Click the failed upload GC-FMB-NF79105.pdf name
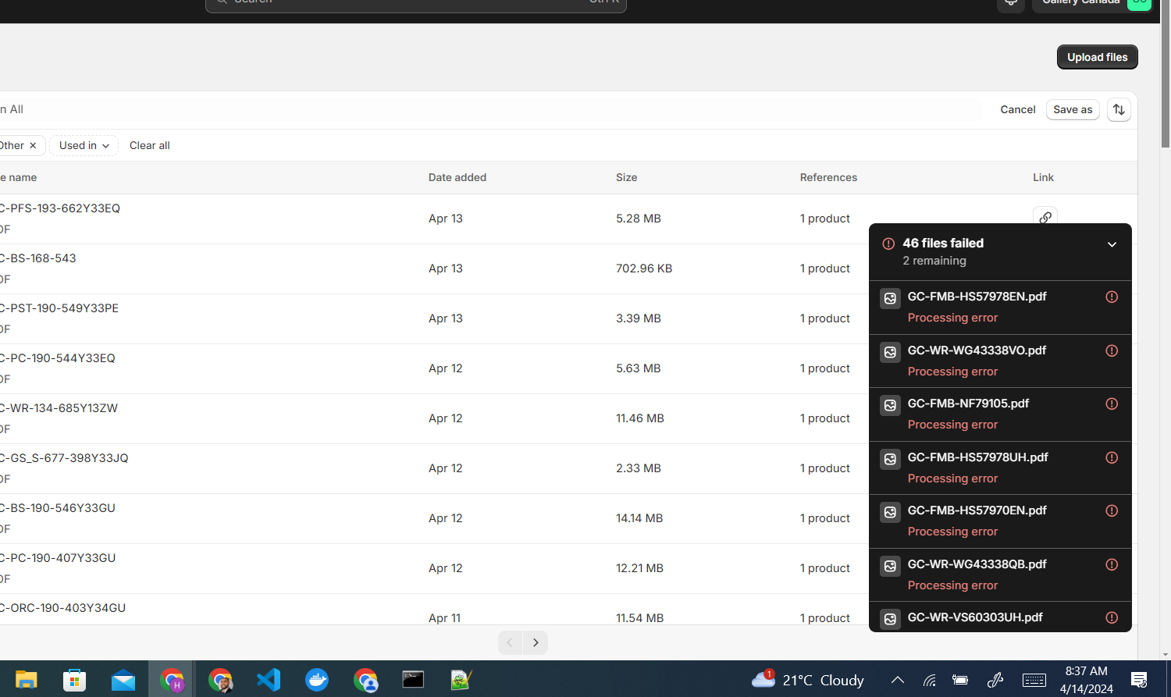This screenshot has width=1171, height=697. tap(968, 404)
